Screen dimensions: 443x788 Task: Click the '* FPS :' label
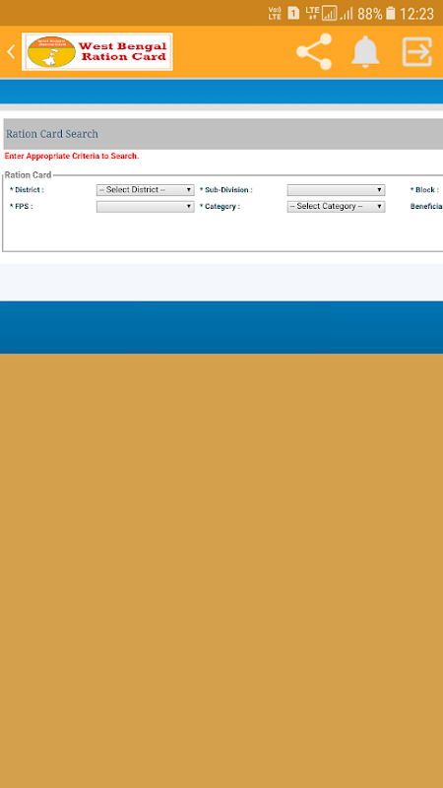click(21, 207)
